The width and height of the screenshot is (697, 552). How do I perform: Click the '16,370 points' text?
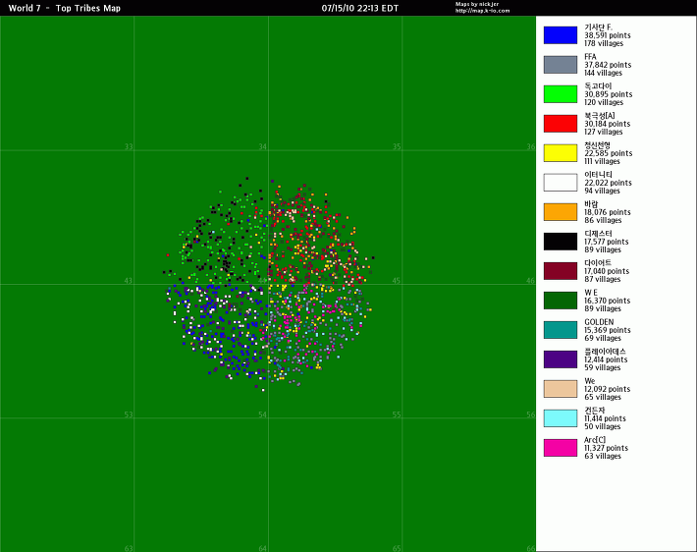pyautogui.click(x=608, y=301)
